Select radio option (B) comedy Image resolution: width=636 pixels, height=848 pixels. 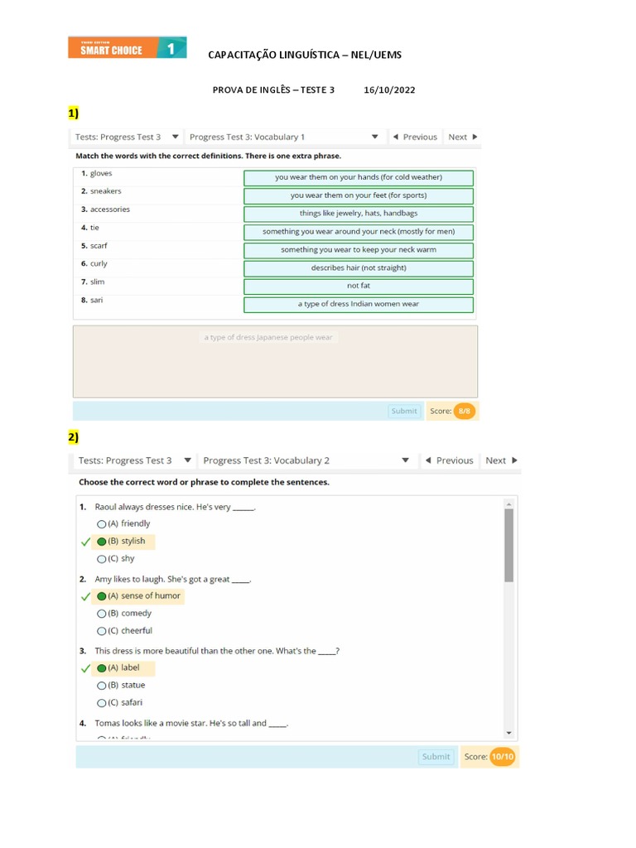[x=101, y=614]
